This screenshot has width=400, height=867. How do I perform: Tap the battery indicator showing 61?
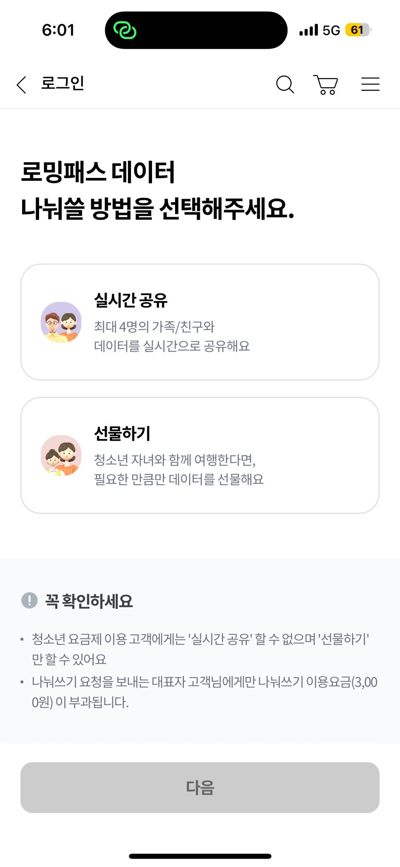358,30
